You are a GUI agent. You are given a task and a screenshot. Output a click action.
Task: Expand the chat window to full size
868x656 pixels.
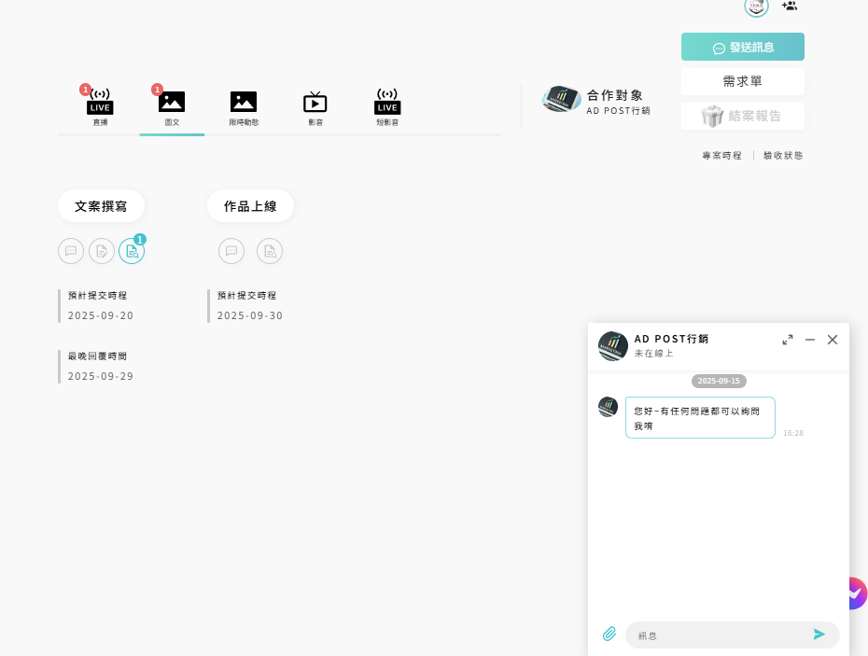(787, 340)
